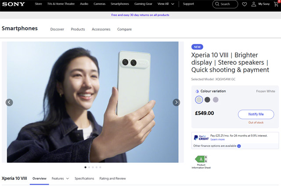This screenshot has height=186, width=281.
Task: Select the Frozen White colour swatch
Action: [199, 100]
